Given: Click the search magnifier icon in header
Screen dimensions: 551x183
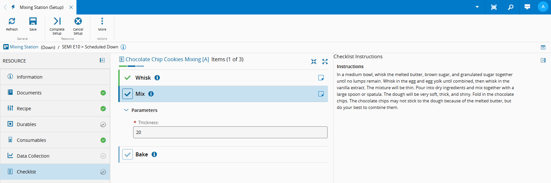Looking at the screenshot, I should (x=510, y=7).
